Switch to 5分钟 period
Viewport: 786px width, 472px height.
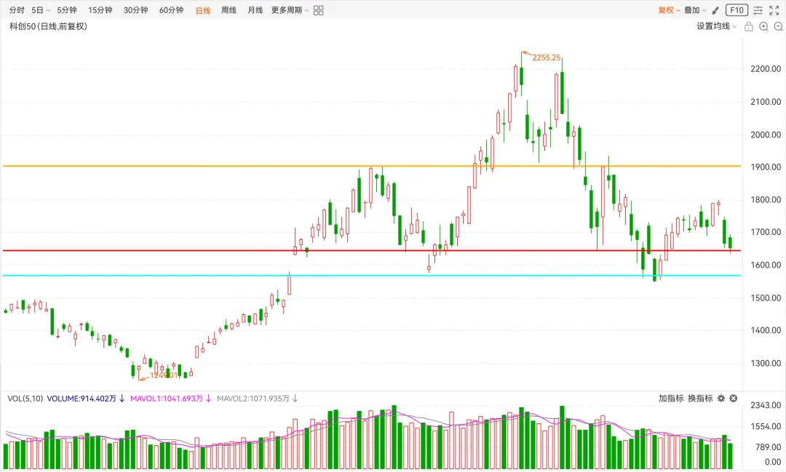[x=67, y=10]
